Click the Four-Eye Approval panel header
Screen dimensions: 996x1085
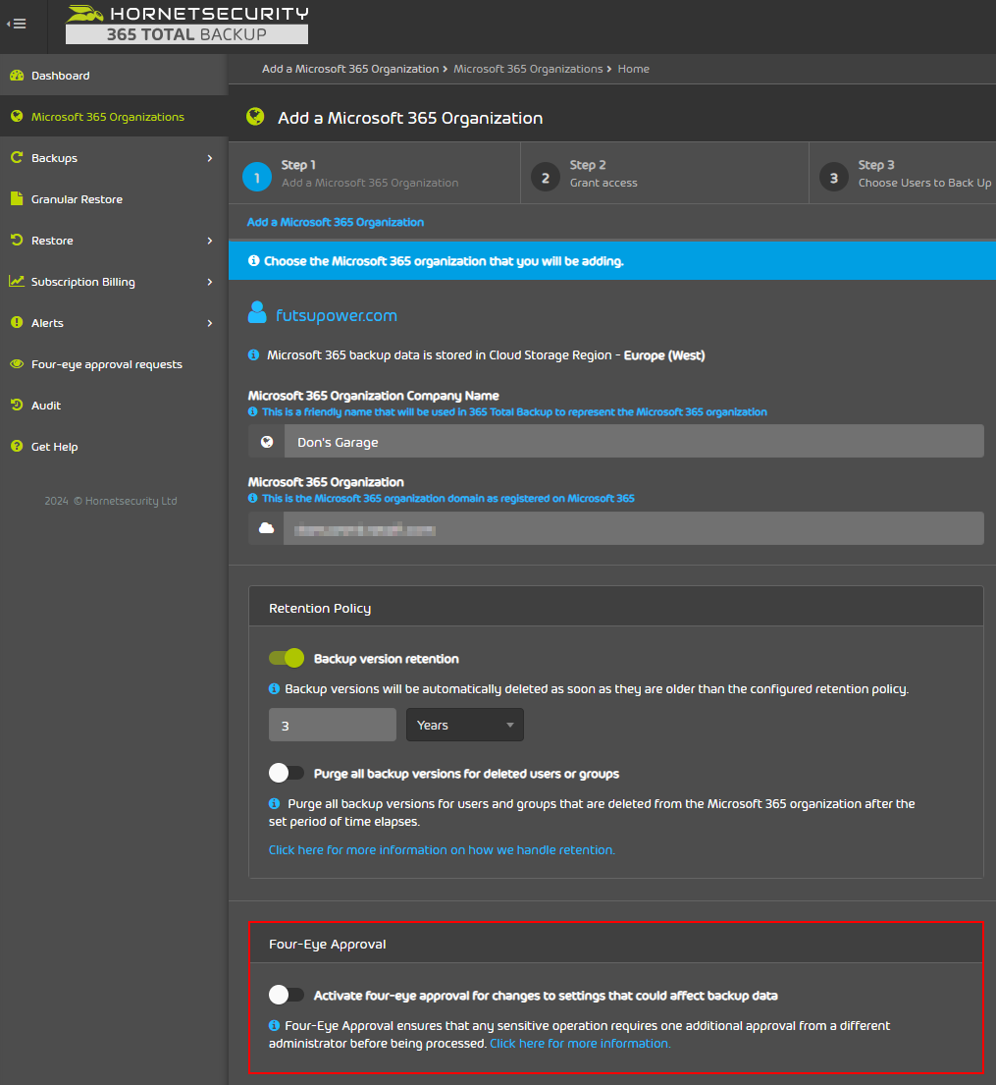(x=615, y=944)
